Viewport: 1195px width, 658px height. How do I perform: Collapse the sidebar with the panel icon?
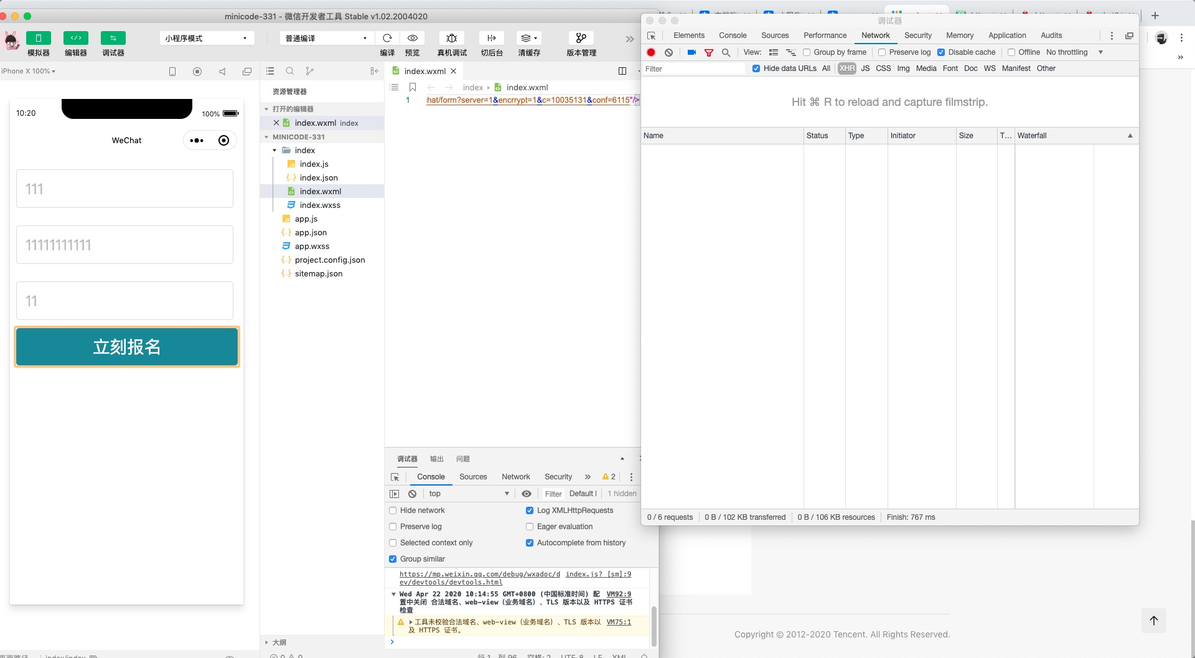tap(374, 71)
